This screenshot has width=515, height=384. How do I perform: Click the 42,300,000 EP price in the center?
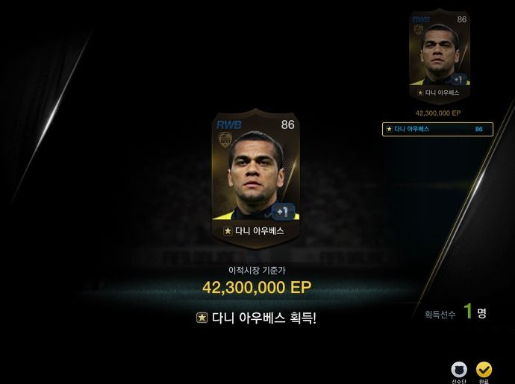point(257,288)
